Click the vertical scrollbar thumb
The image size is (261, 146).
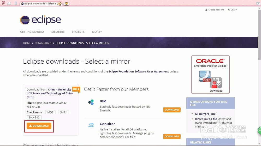pyautogui.click(x=259, y=35)
